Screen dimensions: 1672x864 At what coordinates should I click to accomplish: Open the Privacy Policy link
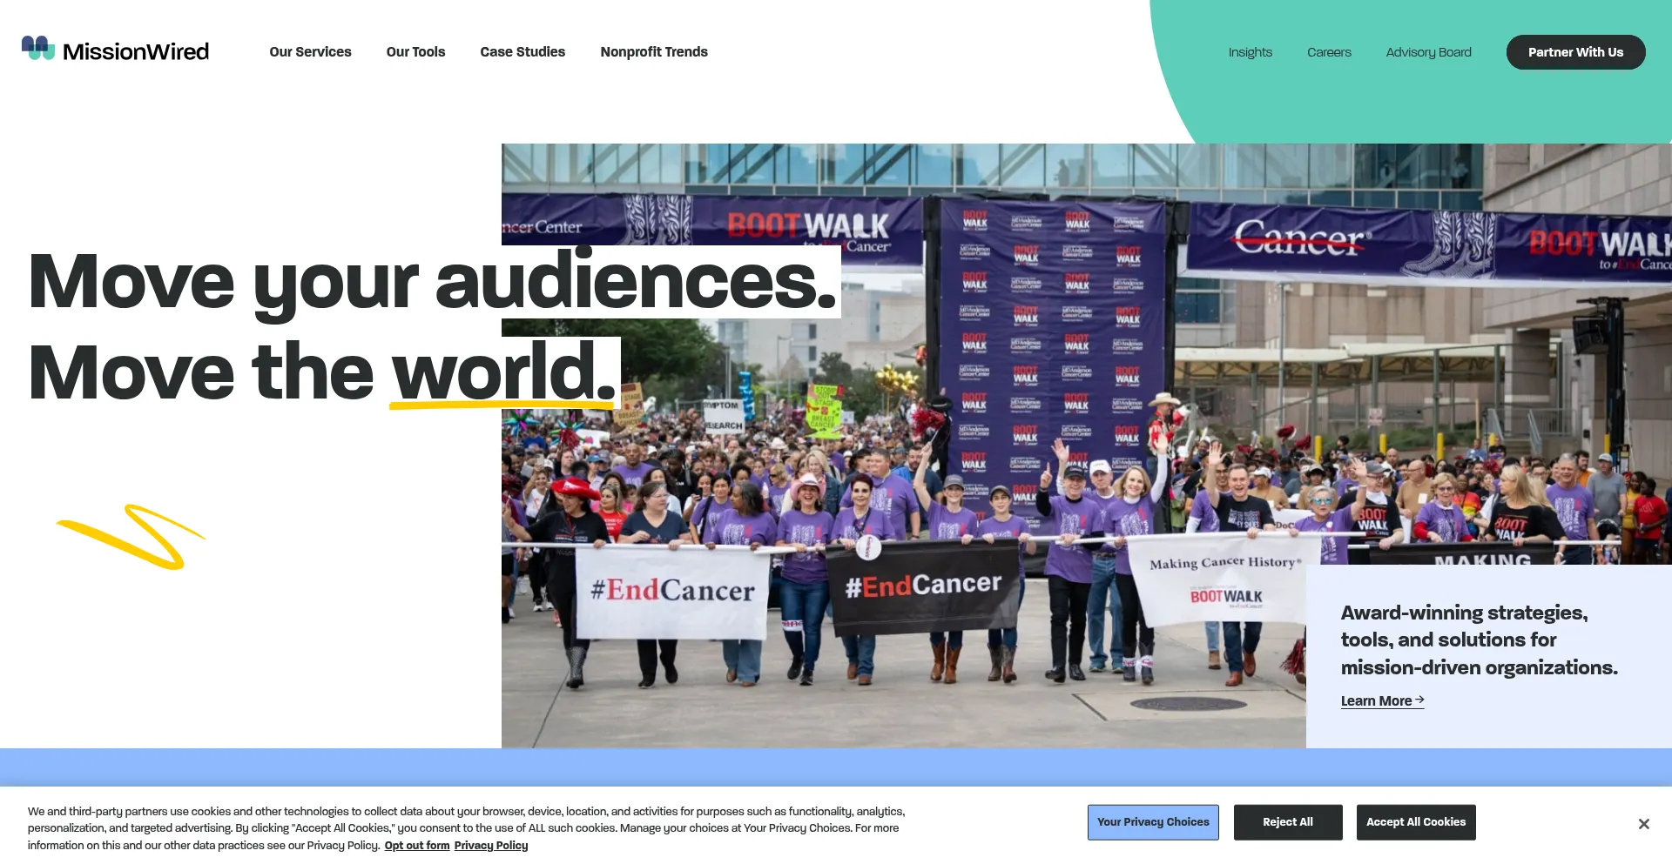491,845
